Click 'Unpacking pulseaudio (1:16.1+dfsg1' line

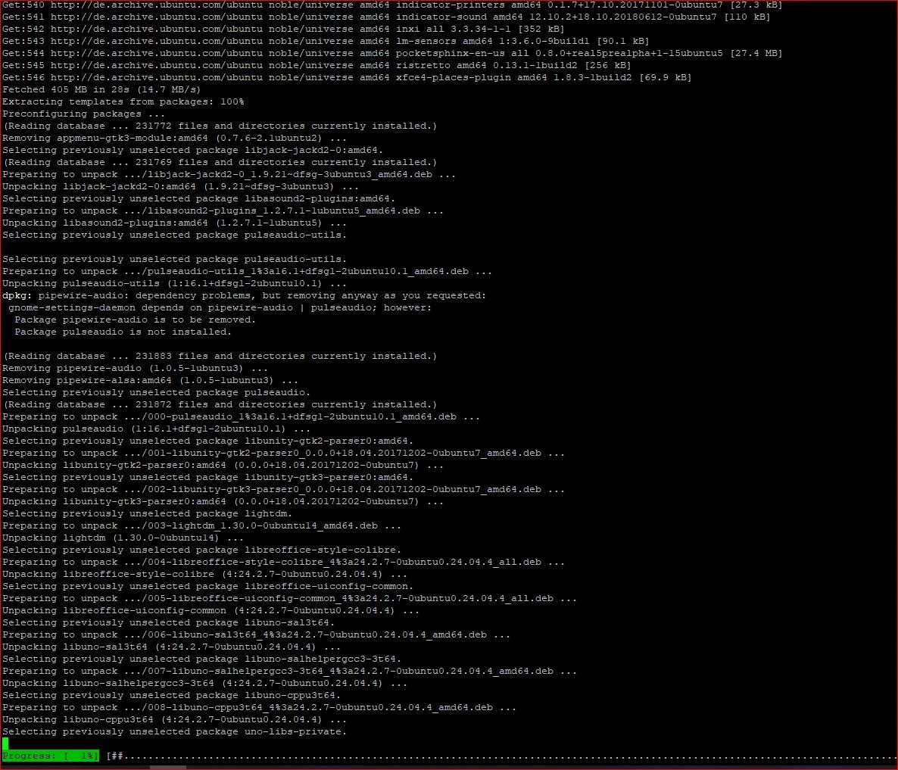click(156, 429)
